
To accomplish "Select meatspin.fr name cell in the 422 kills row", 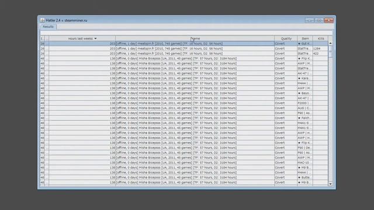I will tap(195, 54).
